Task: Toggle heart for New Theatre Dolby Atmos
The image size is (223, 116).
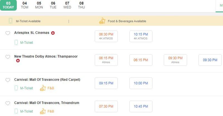Action: (x=8, y=57)
